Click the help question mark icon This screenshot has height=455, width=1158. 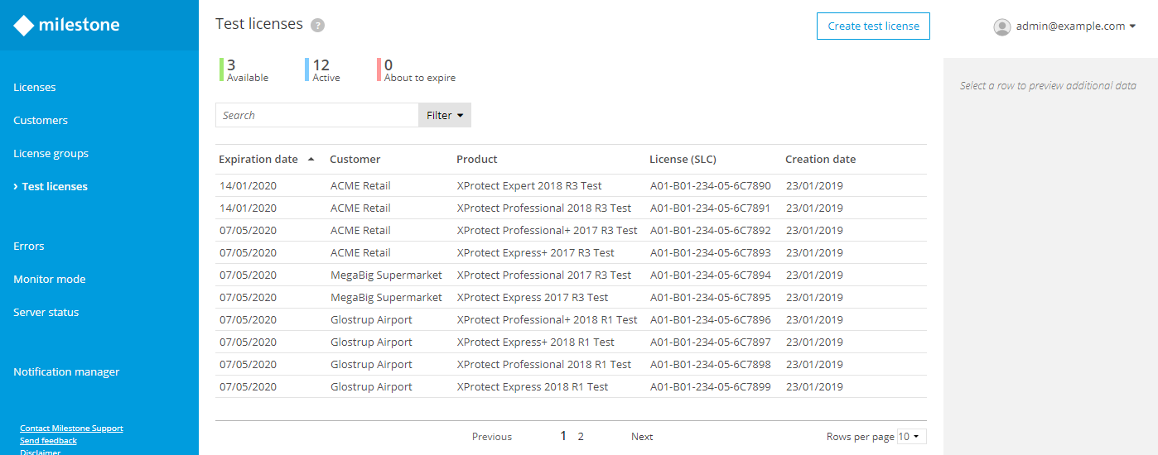click(317, 25)
